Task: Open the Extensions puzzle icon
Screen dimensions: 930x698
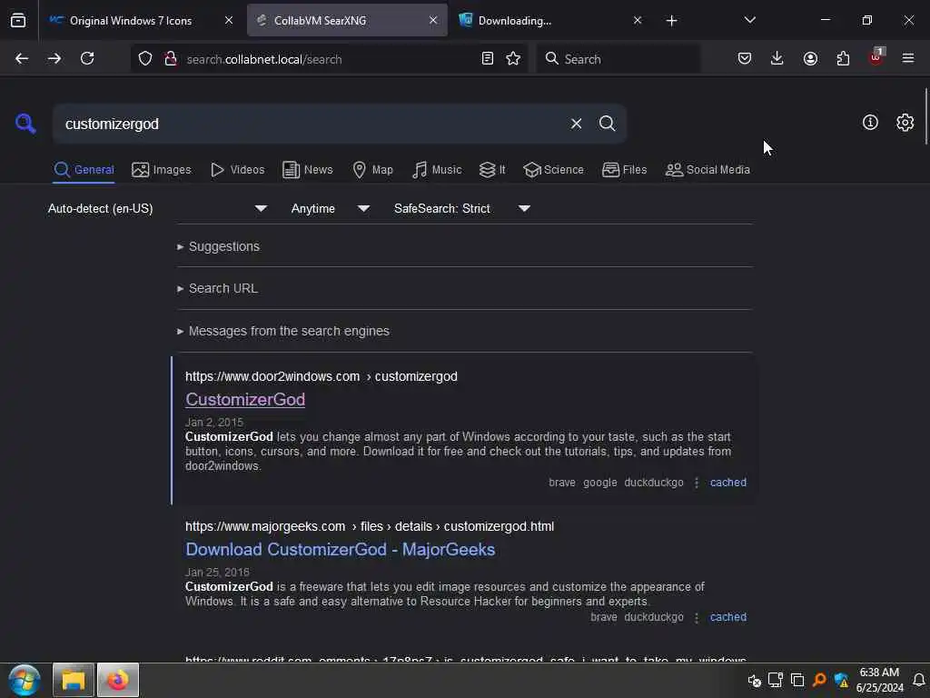Action: pos(843,58)
